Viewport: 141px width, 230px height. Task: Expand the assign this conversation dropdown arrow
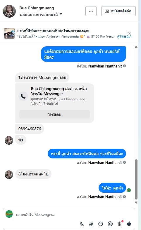(61, 14)
